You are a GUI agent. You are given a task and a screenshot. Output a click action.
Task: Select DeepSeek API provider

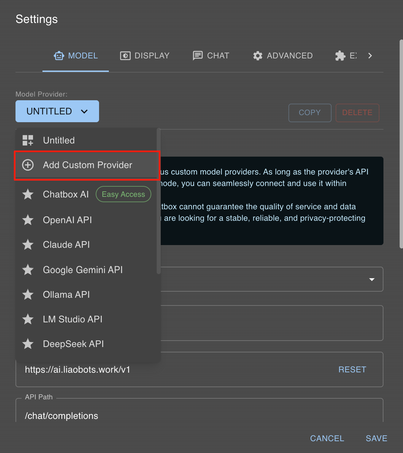tap(87, 344)
